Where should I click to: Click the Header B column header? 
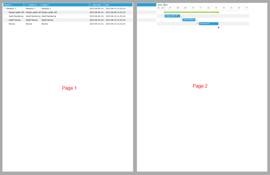[32, 5]
